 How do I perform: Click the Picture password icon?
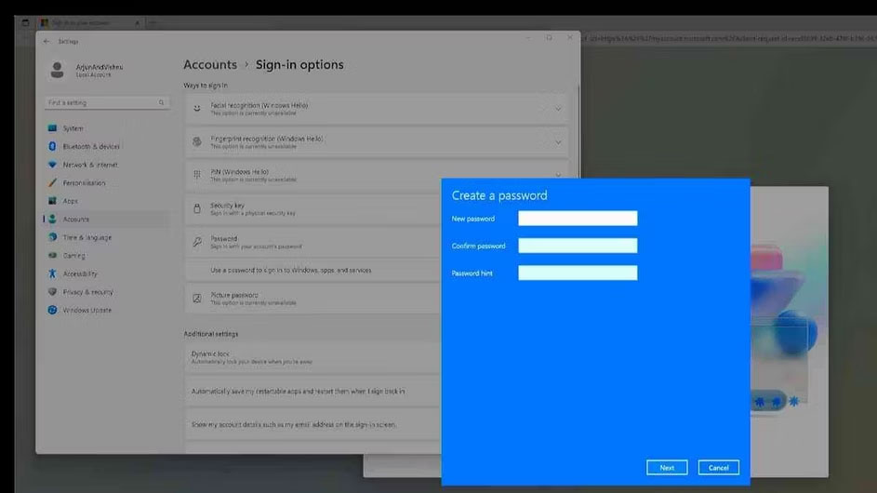(197, 299)
